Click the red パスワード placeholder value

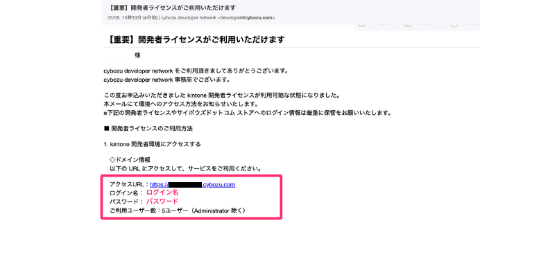point(162,202)
